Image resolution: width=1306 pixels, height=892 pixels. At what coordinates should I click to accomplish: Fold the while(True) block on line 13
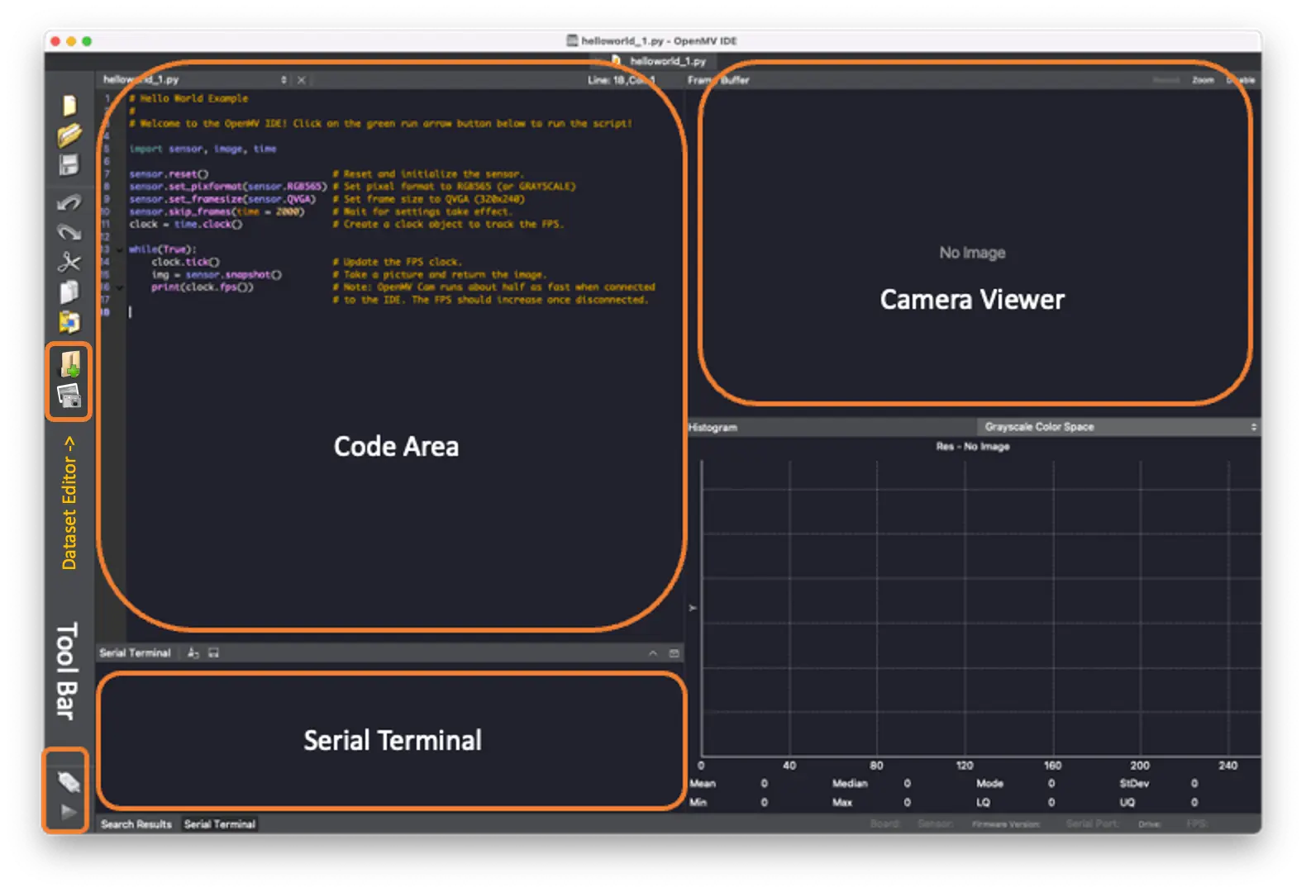(x=119, y=249)
